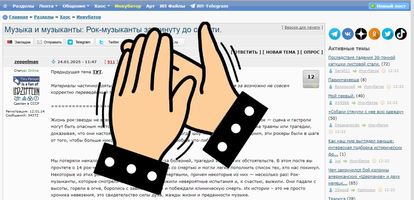Open the Парикмахерша topic
The image size is (414, 200).
click(344, 80)
